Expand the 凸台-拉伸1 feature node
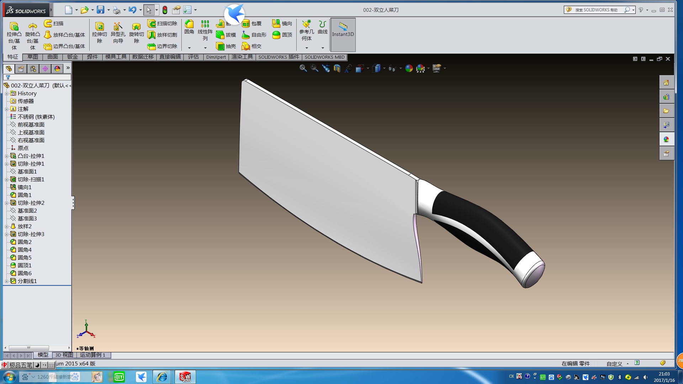The width and height of the screenshot is (683, 384). (6, 156)
